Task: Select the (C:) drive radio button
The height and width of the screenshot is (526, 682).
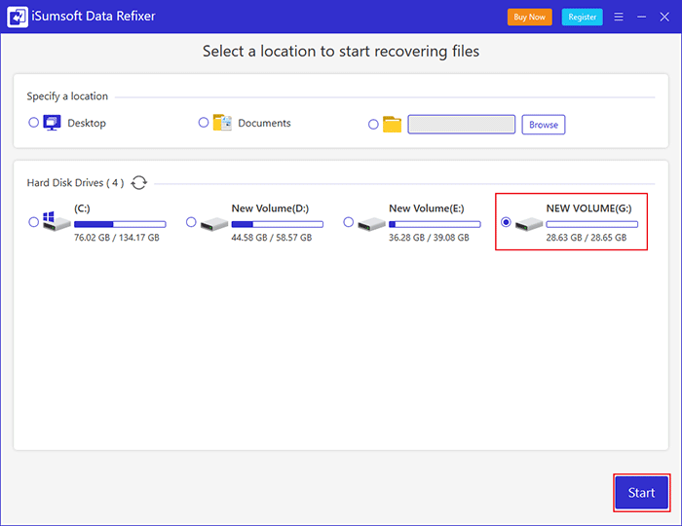Action: click(33, 222)
